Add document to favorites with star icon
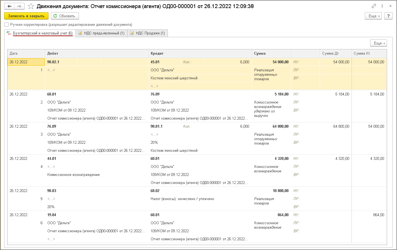The image size is (397, 250). pyautogui.click(x=31, y=6)
